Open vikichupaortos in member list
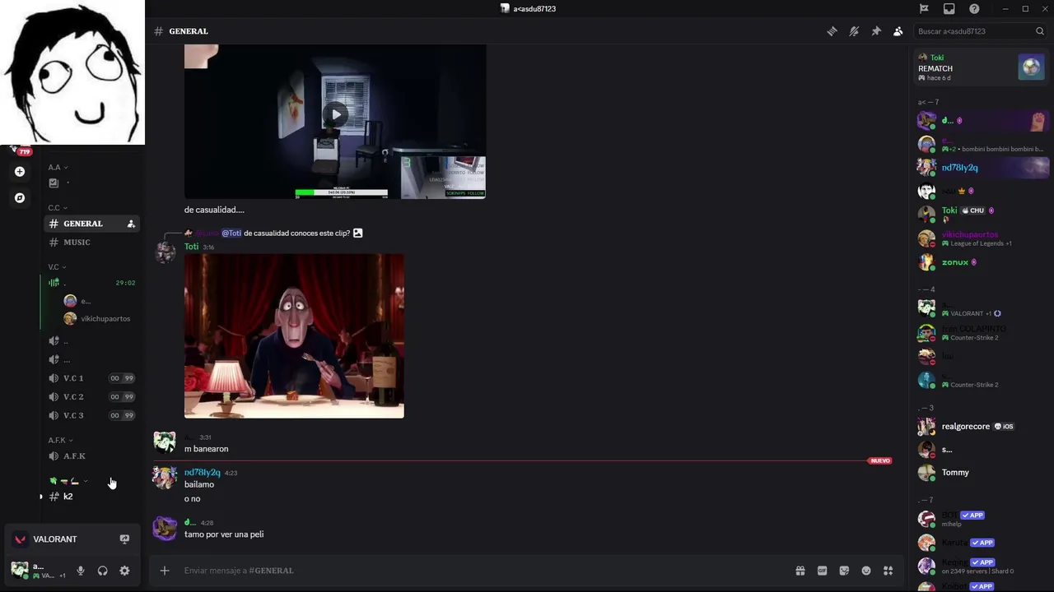1054x592 pixels. coord(982,238)
